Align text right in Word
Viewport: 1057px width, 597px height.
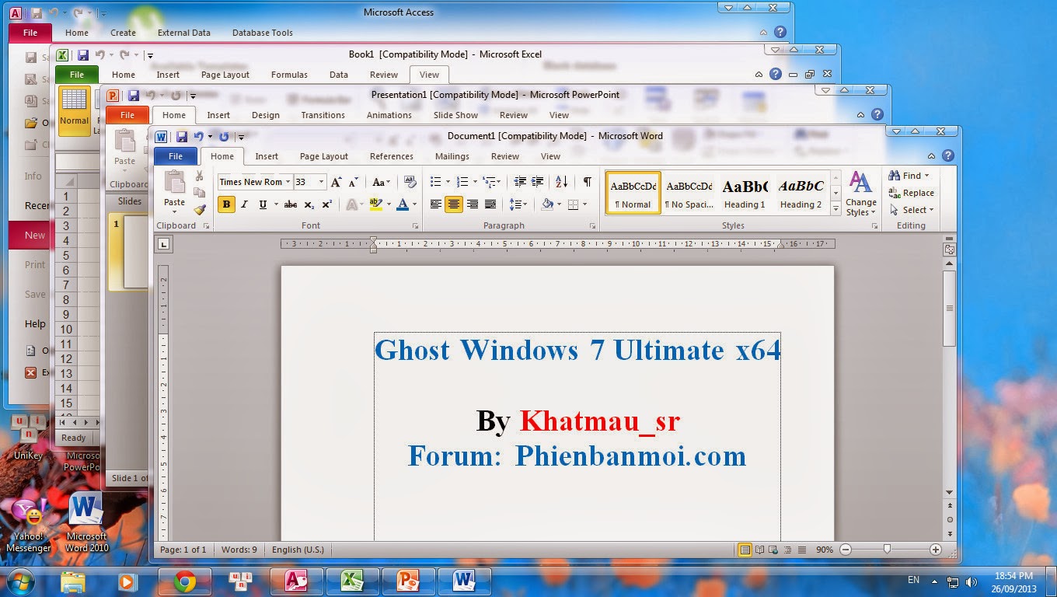click(472, 204)
